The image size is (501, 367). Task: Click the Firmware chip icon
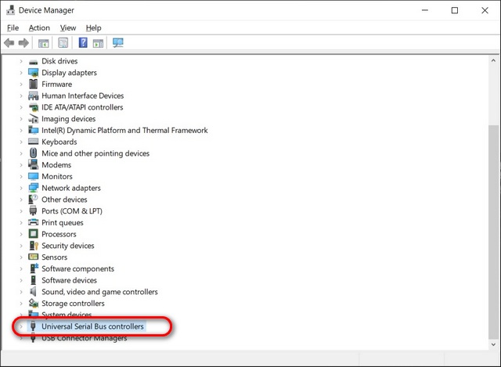(33, 84)
